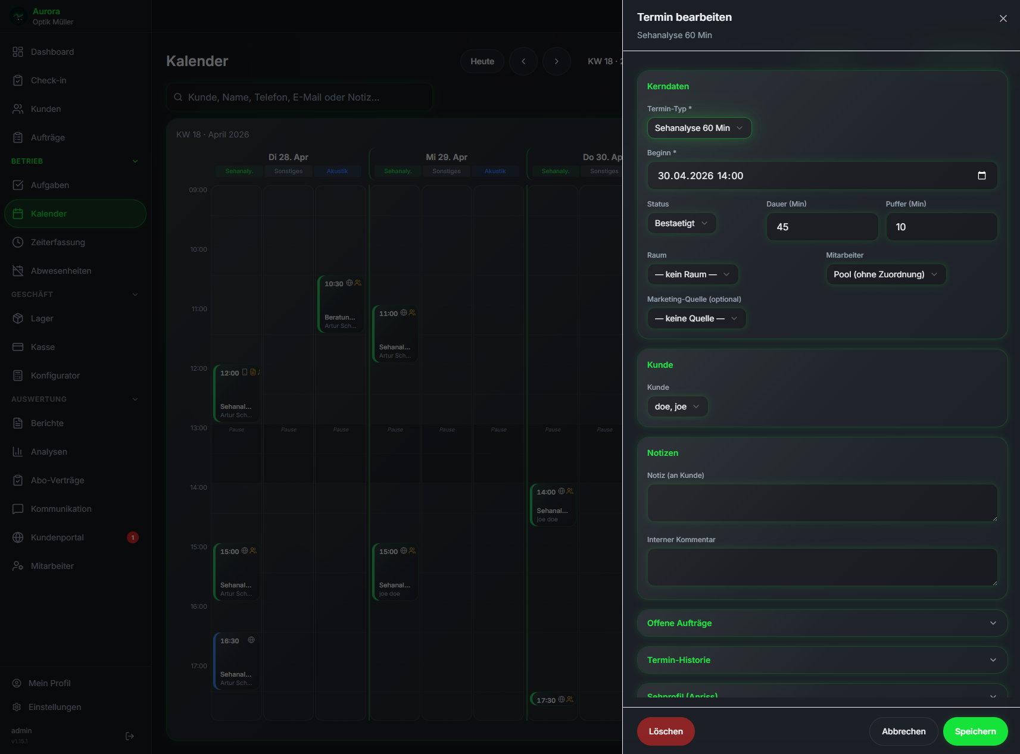Click into the Dauer (Min) field
Viewport: 1020px width, 754px height.
[x=822, y=227]
